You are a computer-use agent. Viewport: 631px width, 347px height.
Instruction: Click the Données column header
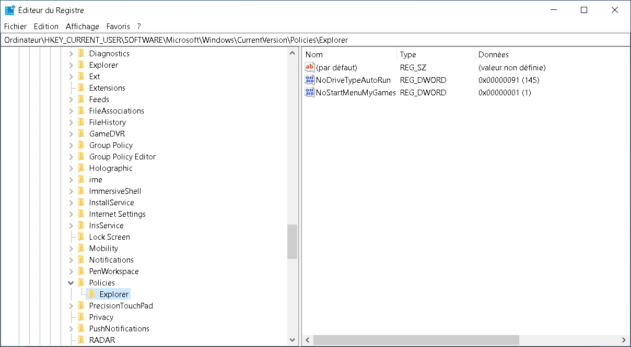553,55
